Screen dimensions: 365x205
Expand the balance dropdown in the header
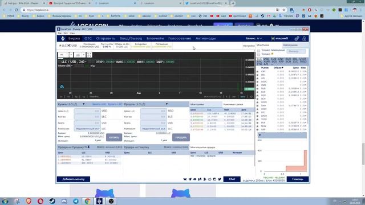(x=261, y=38)
